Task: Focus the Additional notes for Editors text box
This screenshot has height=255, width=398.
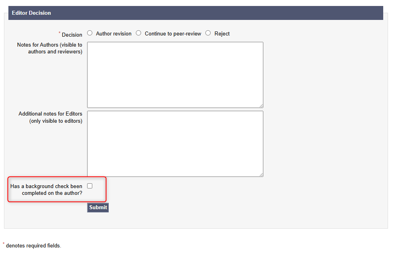Action: tap(175, 143)
